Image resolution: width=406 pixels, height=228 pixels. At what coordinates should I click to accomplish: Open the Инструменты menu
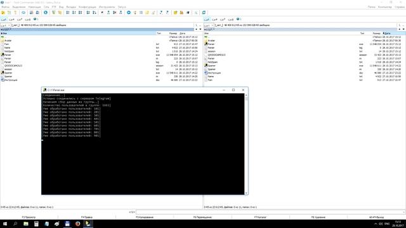107,7
